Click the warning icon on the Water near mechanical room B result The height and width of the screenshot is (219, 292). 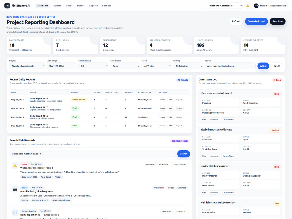(x=15, y=166)
